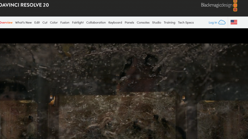Click the DaVinci Resolve 20 title
The image size is (248, 139).
point(24,5)
